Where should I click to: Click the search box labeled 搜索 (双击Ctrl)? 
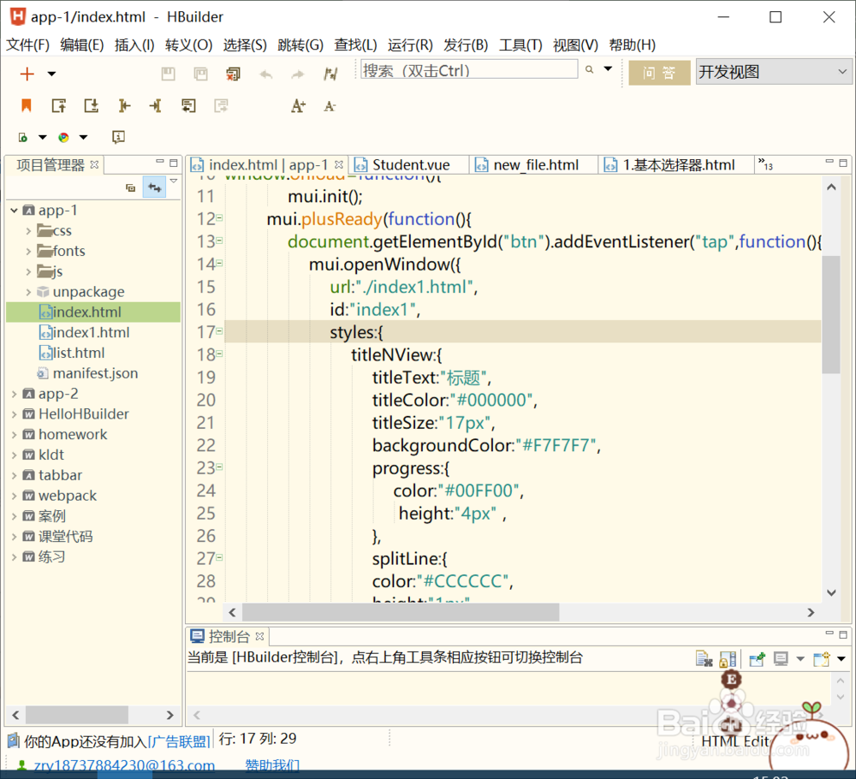[469, 70]
